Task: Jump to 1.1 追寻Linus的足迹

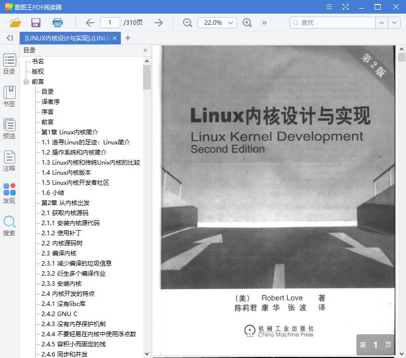Action: pos(86,142)
